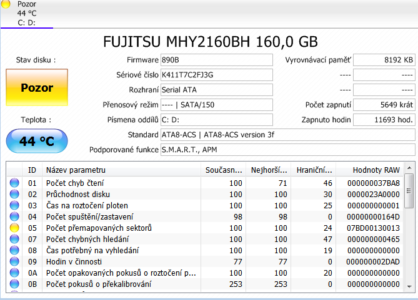Sort by the Název parametru column header
The image size is (418, 300).
121,170
